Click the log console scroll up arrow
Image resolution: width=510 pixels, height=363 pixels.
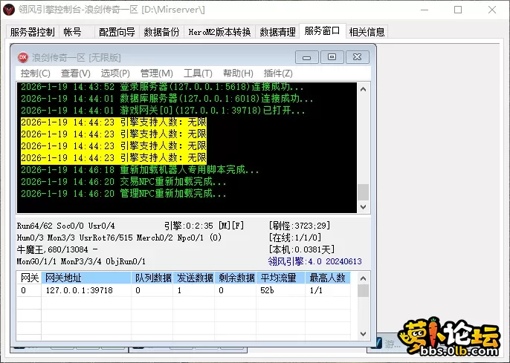pos(364,89)
